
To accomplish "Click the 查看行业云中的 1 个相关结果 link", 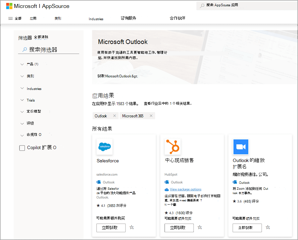I will tap(168, 103).
